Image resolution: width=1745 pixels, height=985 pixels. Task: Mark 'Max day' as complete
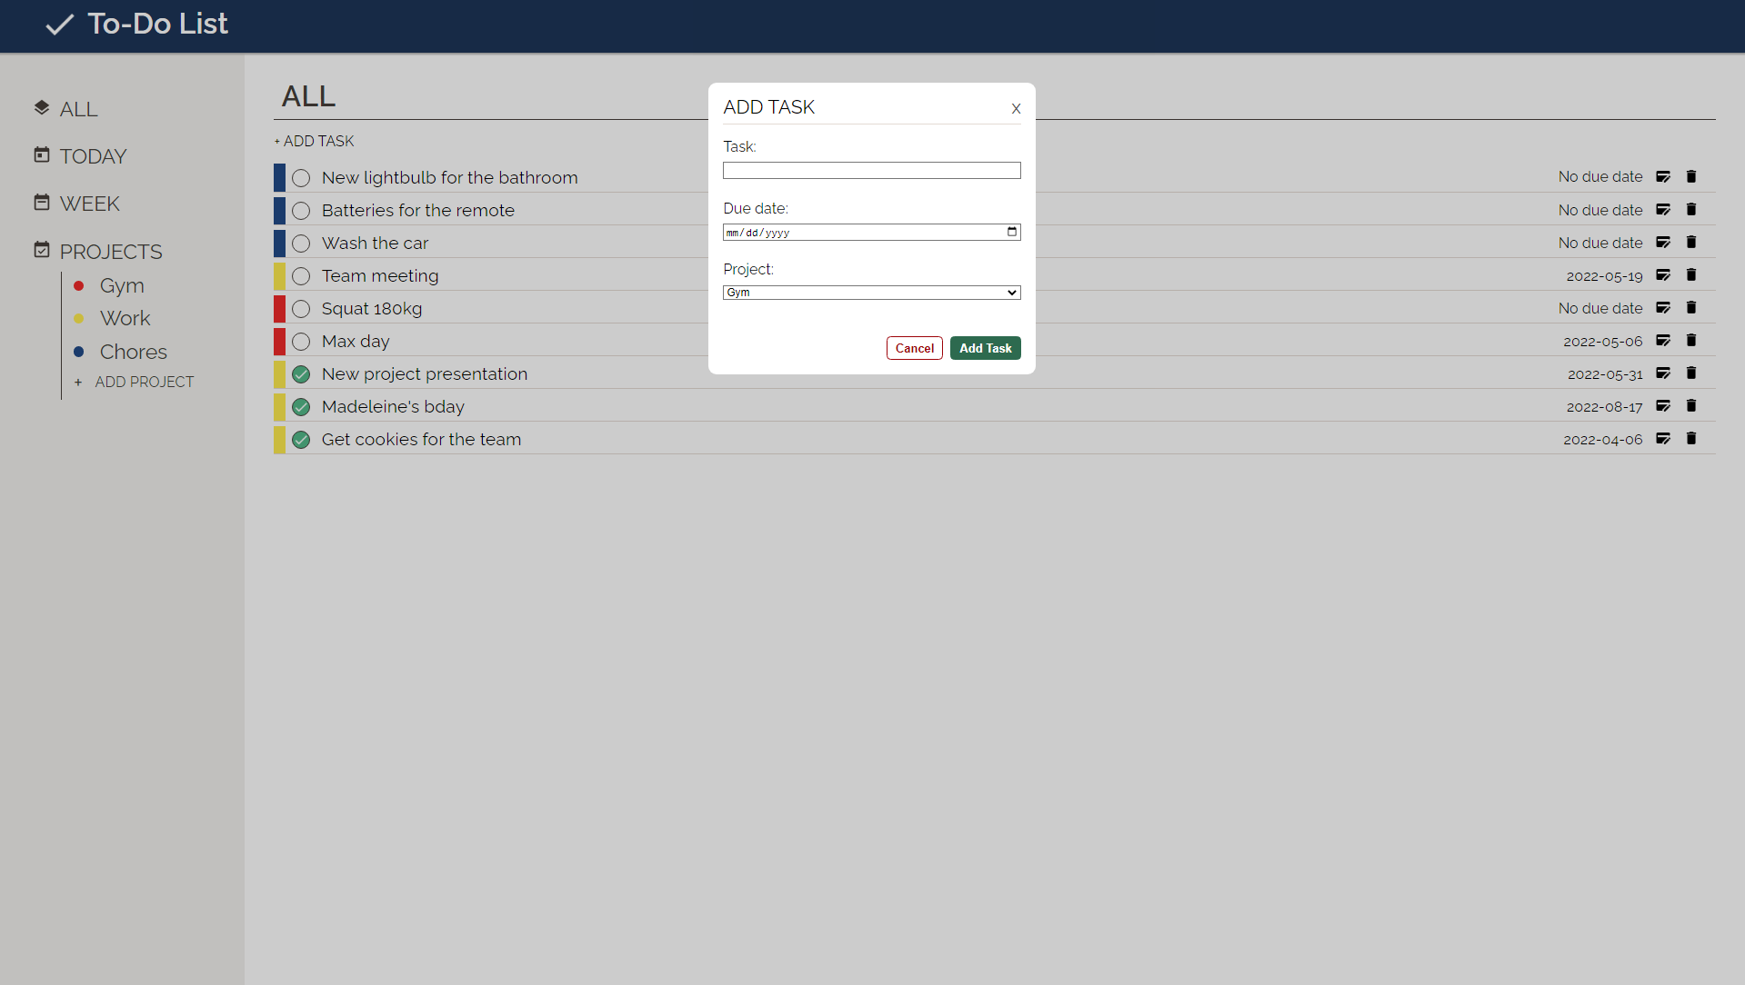[x=301, y=342]
